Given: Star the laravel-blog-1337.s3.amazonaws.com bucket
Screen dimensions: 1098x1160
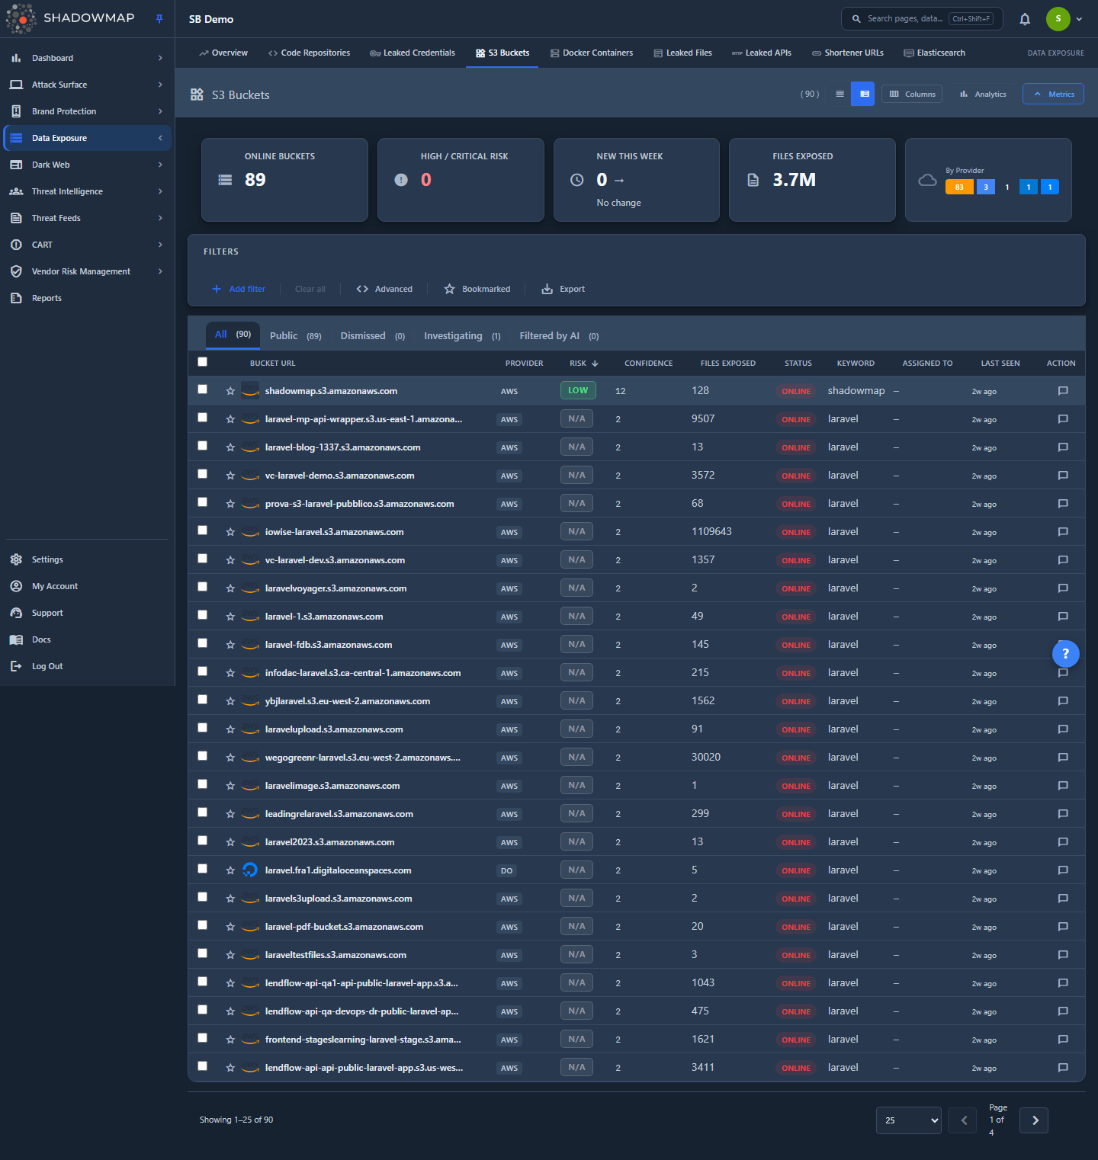Looking at the screenshot, I should 230,447.
